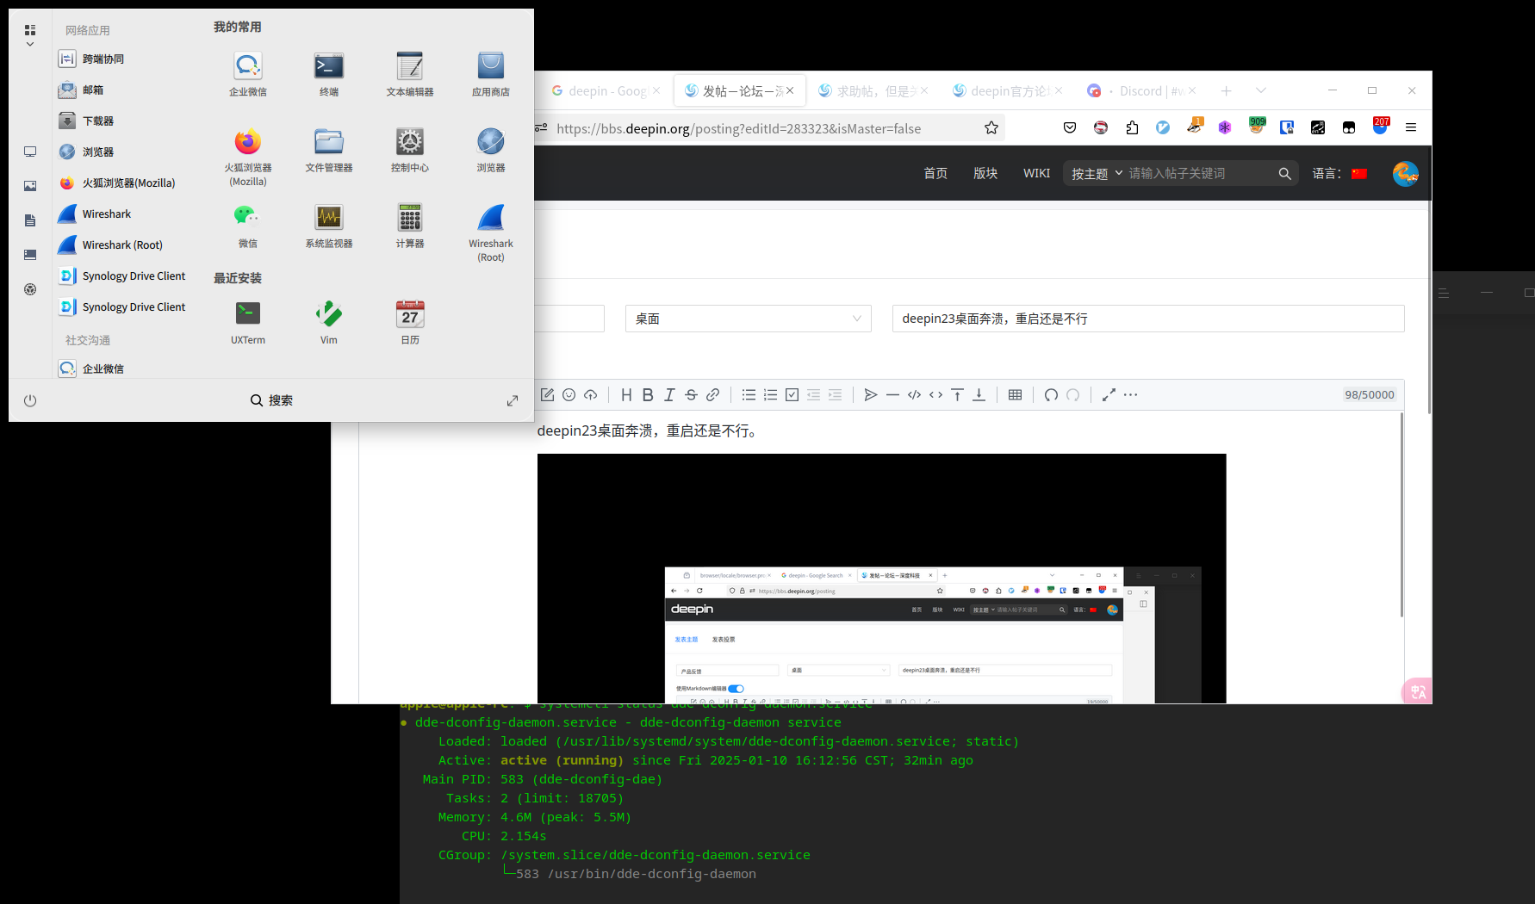The image size is (1535, 904).
Task: Switch to the 求助帖 browser tab
Action: click(872, 90)
